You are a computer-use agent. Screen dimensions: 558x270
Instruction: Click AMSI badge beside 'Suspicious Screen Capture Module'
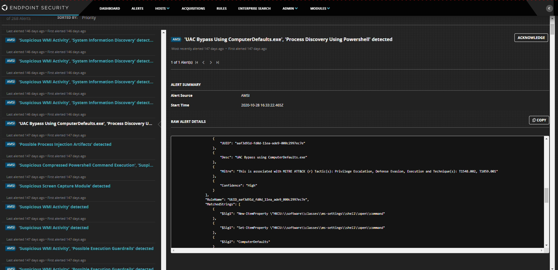(11, 186)
